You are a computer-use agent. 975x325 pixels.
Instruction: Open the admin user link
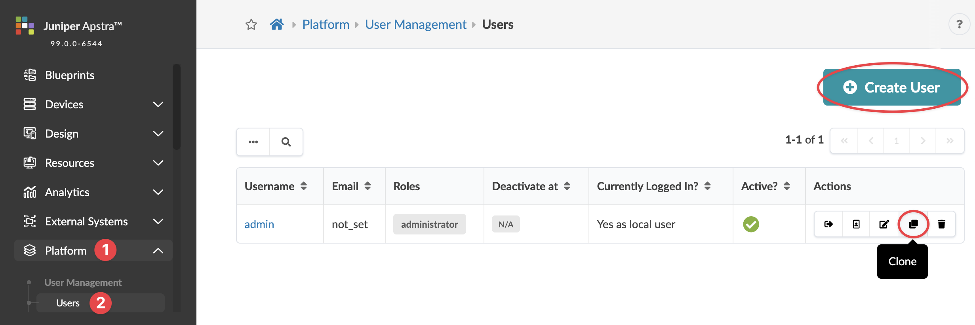point(259,224)
